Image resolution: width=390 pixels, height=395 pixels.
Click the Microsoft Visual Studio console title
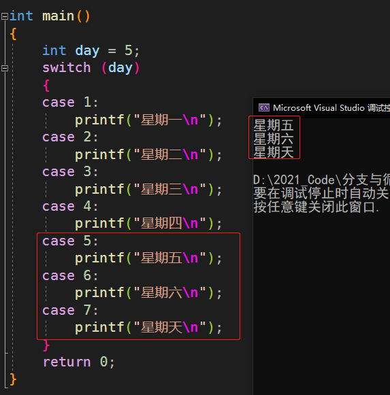(x=331, y=108)
